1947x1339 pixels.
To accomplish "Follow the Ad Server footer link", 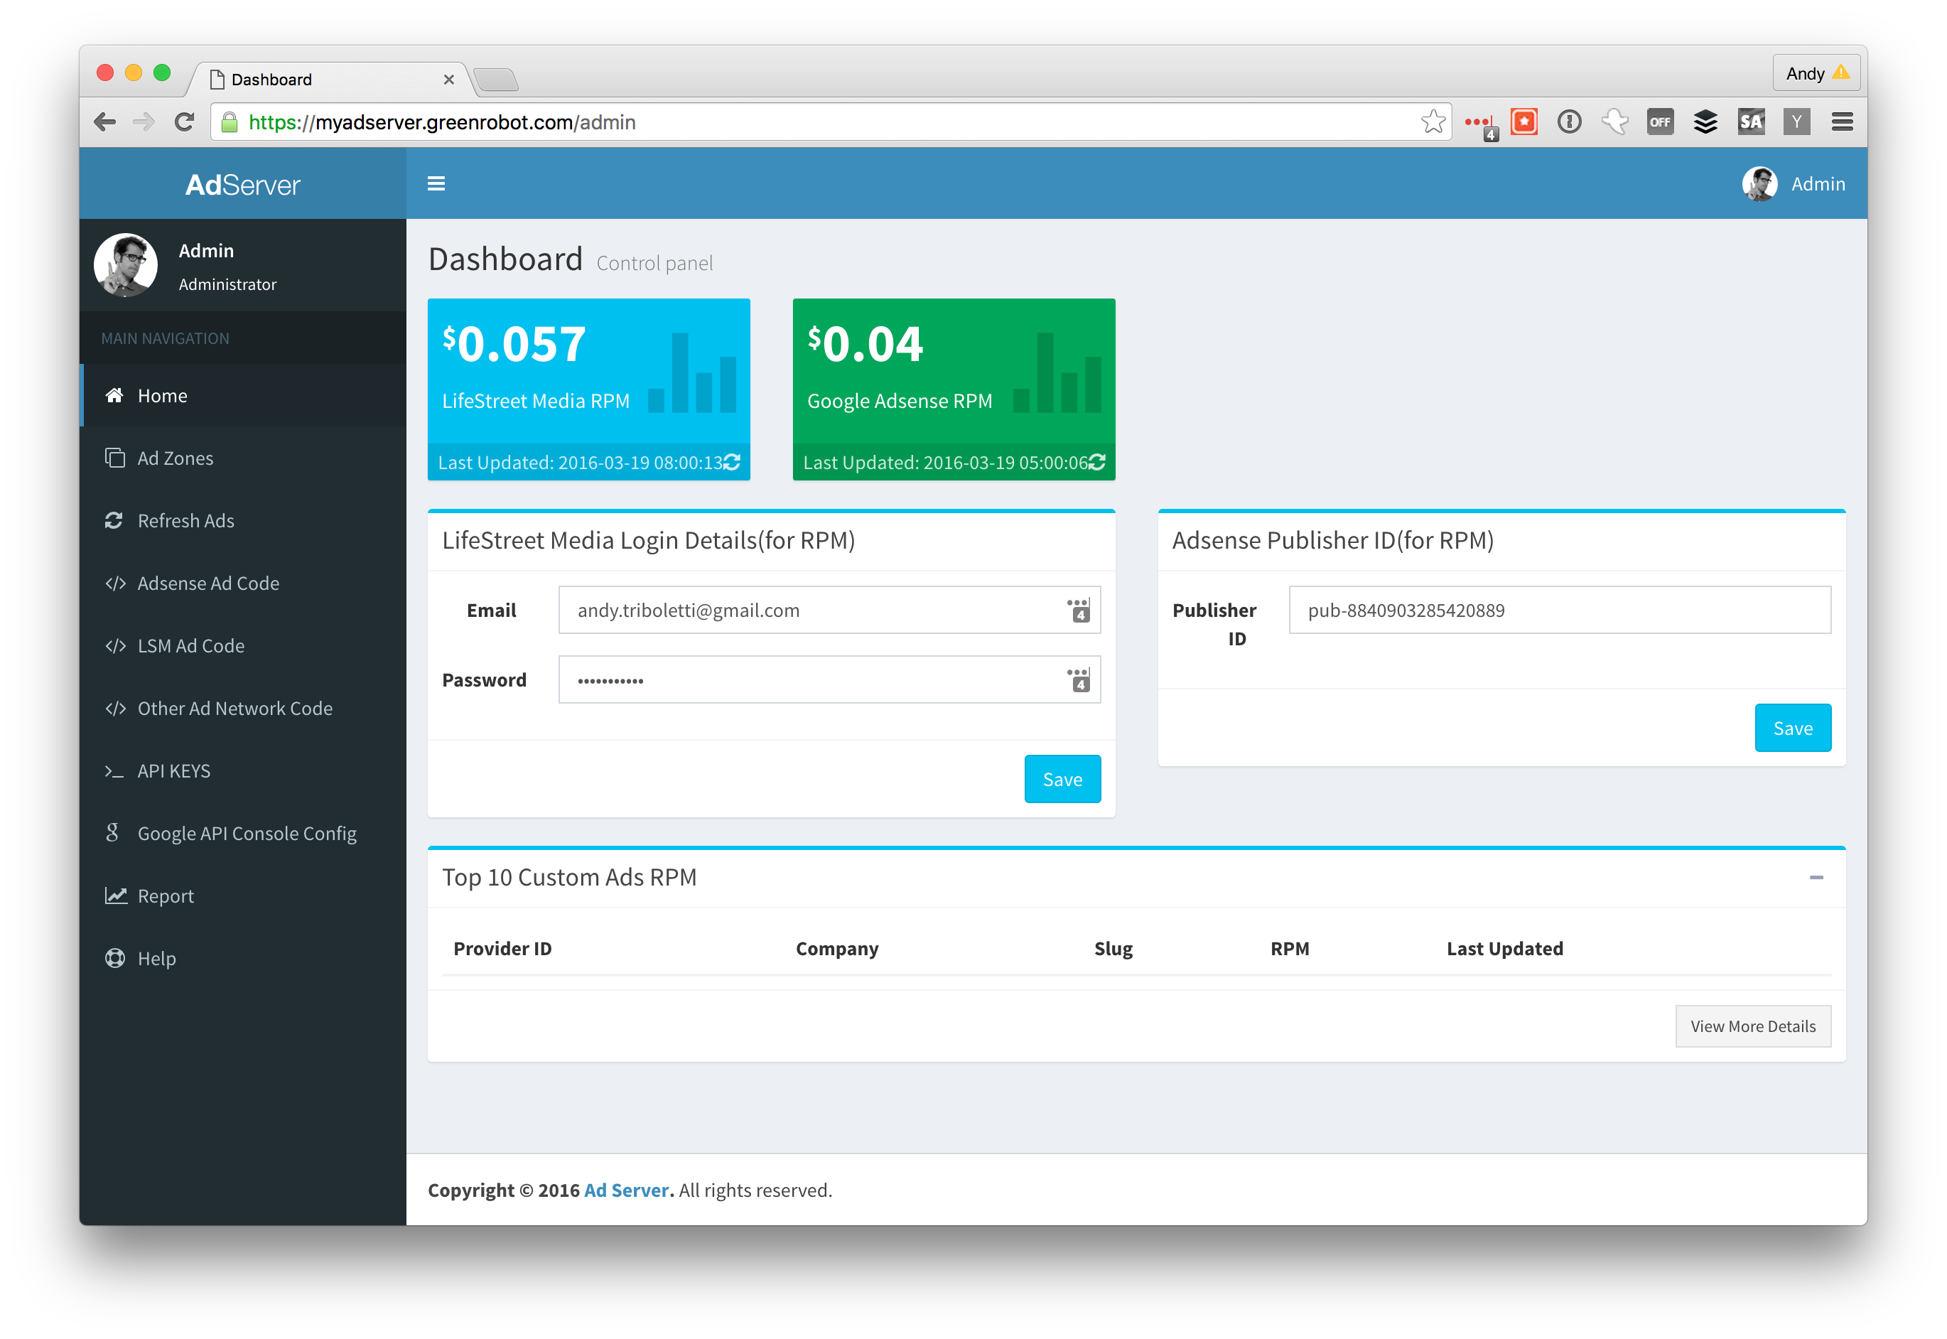I will point(627,1190).
